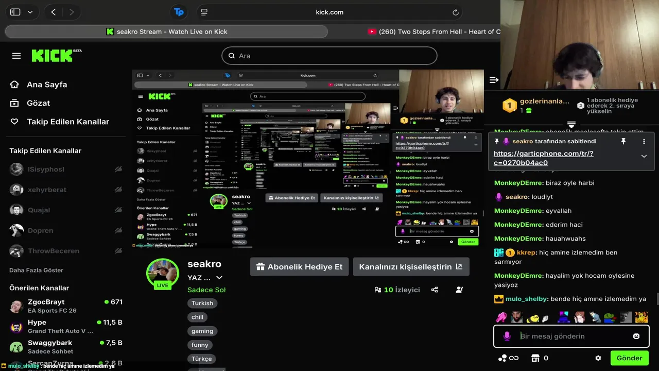The width and height of the screenshot is (659, 371).
Task: Open recommended channel Swaggybark
Action: pyautogui.click(x=66, y=347)
